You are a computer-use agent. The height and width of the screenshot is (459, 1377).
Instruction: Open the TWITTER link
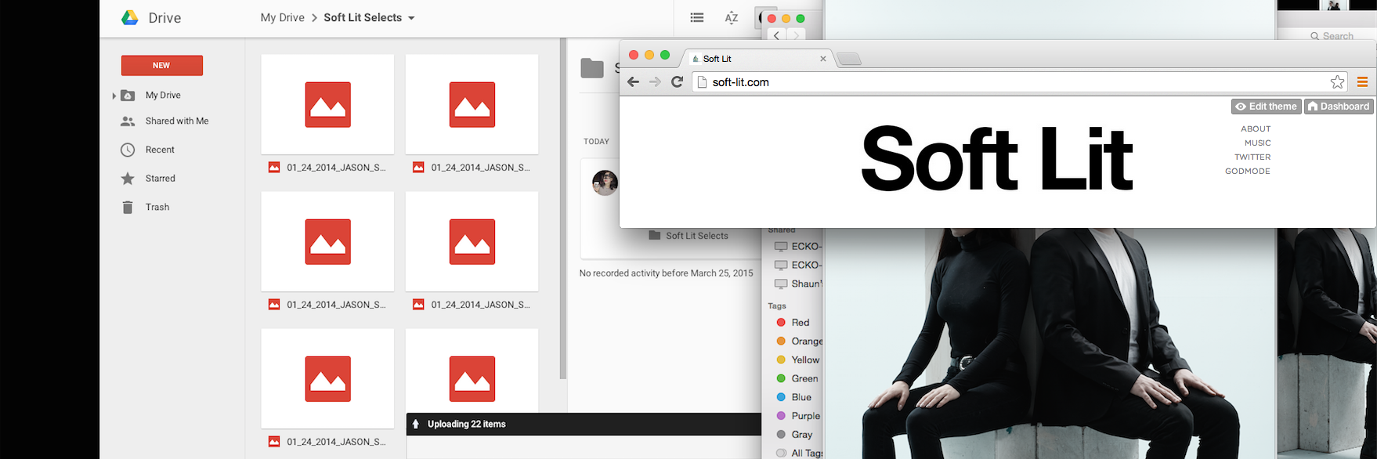click(x=1252, y=157)
